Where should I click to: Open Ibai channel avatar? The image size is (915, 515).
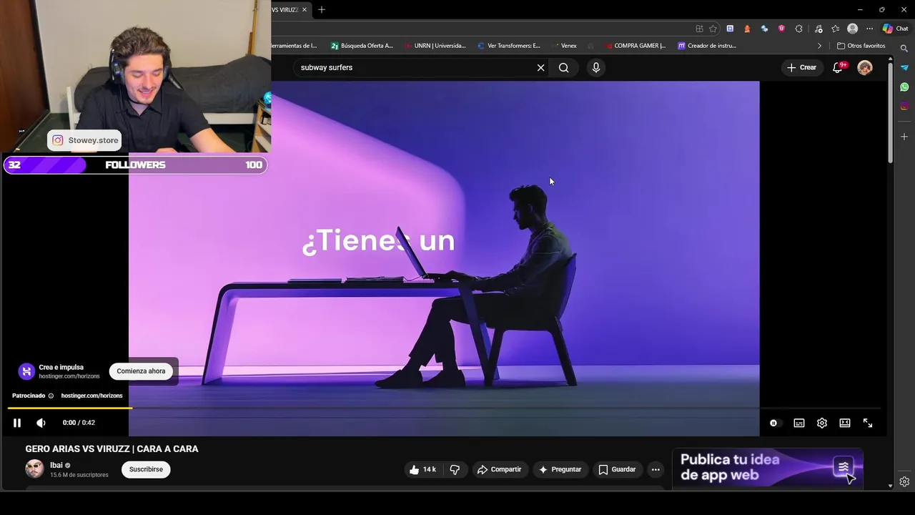(x=34, y=469)
